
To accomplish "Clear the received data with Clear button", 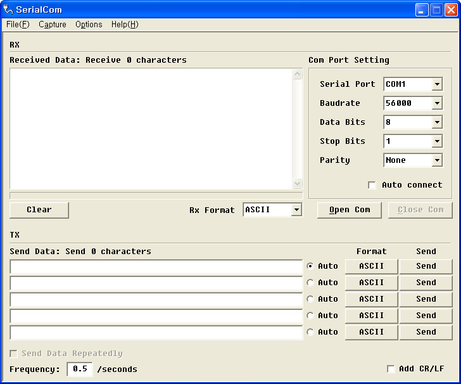I will click(39, 210).
